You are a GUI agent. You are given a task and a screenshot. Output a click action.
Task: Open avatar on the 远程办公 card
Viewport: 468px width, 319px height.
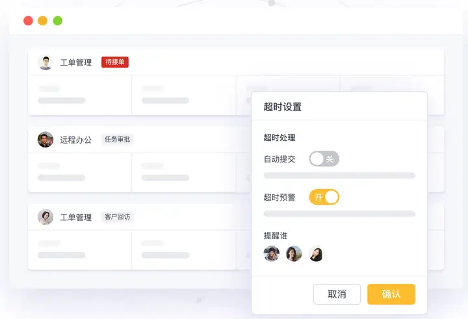45,140
